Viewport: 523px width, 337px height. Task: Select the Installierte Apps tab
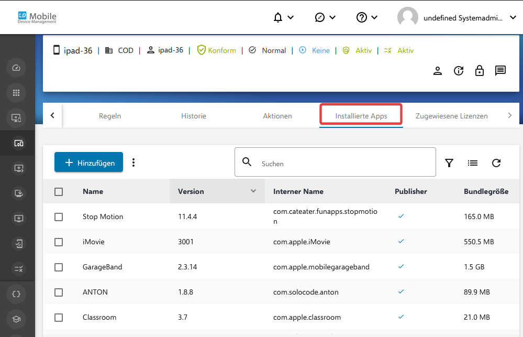coord(361,116)
